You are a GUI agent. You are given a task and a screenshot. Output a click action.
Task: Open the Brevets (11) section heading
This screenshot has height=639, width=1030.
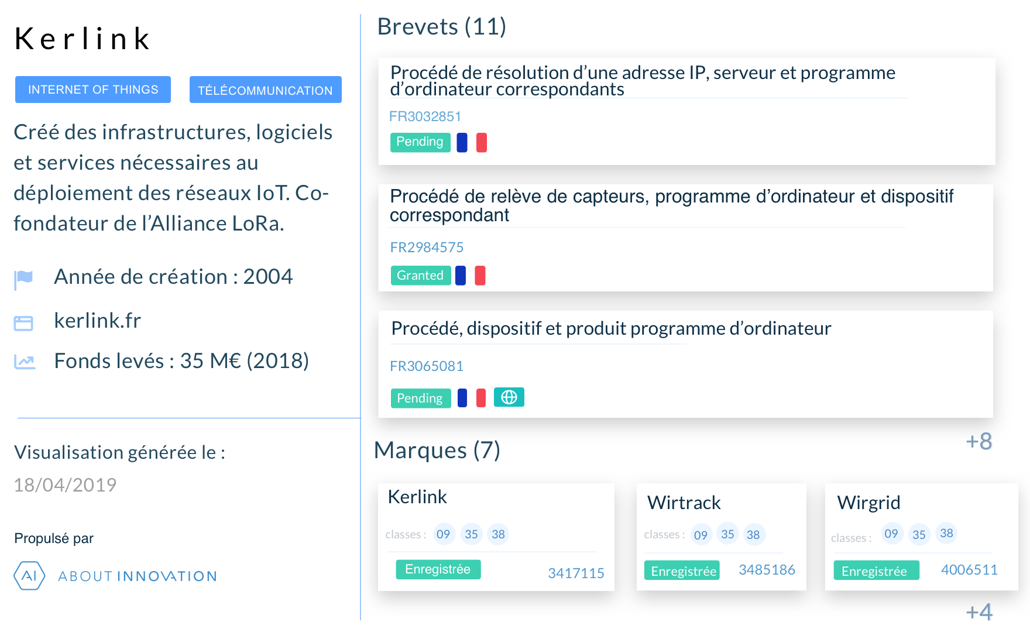click(x=441, y=27)
